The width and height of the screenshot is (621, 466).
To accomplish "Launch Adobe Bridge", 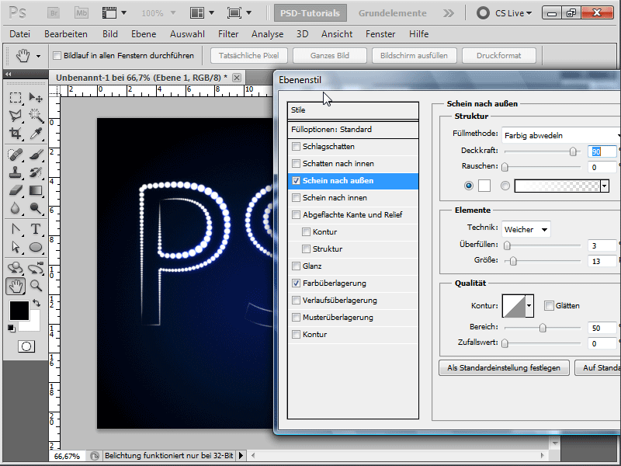I will click(53, 12).
